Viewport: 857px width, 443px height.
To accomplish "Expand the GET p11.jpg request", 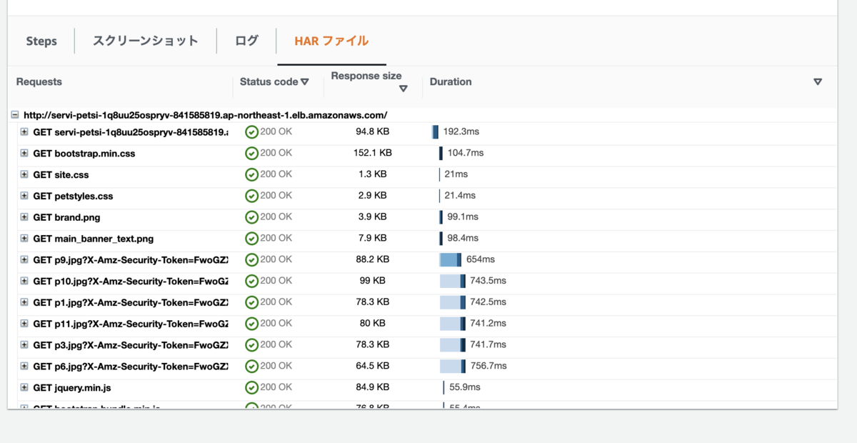I will tap(24, 324).
